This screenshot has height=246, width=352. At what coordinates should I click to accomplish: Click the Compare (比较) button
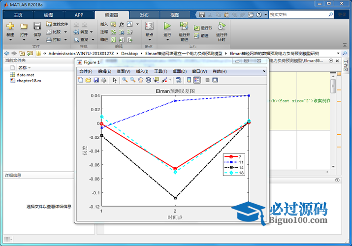tap(54, 32)
